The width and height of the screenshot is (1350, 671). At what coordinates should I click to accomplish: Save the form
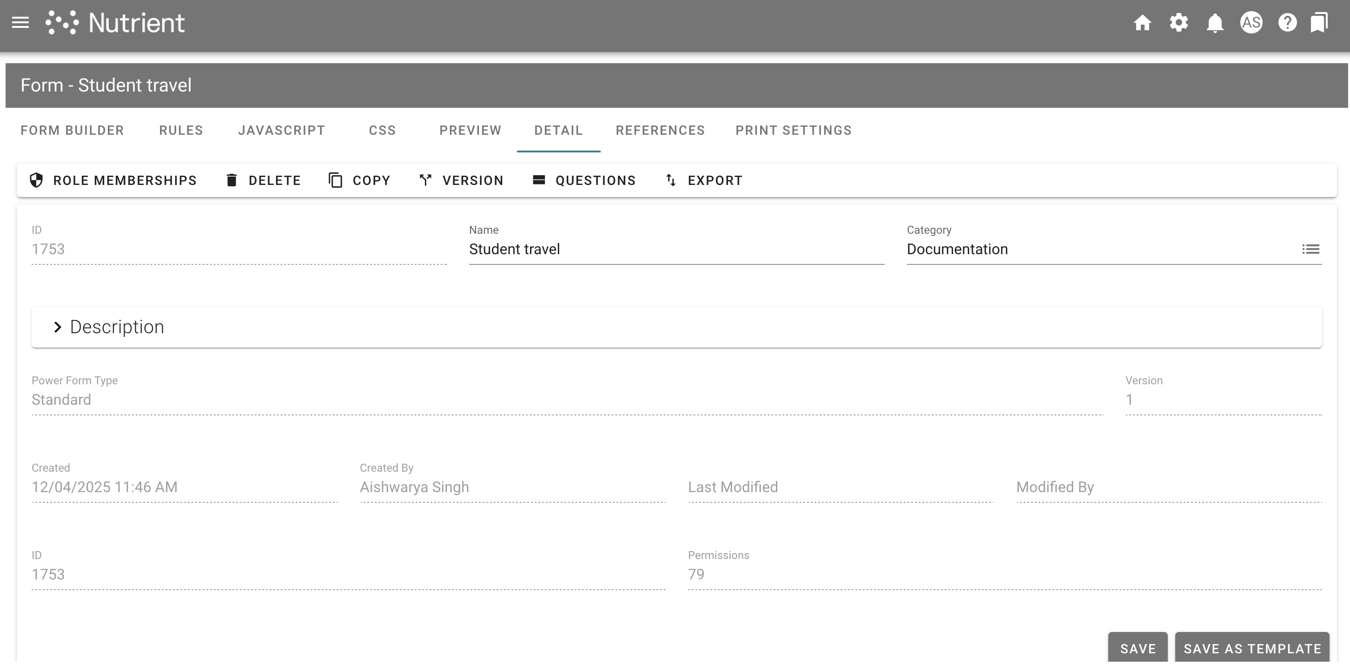[x=1137, y=649]
